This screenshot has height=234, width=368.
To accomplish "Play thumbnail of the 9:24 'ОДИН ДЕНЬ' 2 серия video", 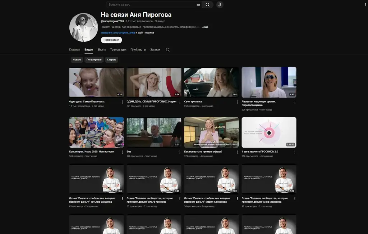I will pos(154,82).
